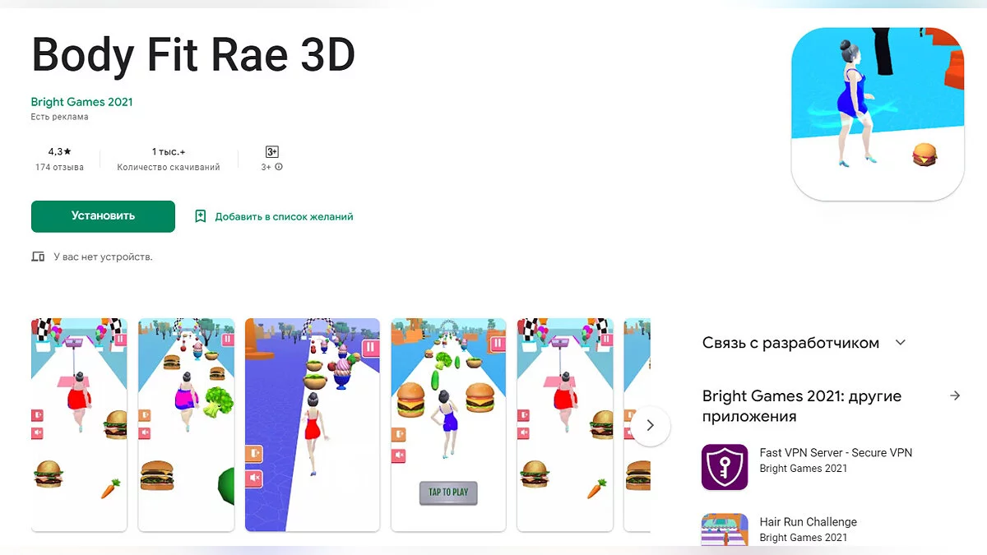Open fourth screenshot with TAP TO PLAY
The height and width of the screenshot is (555, 987).
pos(448,424)
